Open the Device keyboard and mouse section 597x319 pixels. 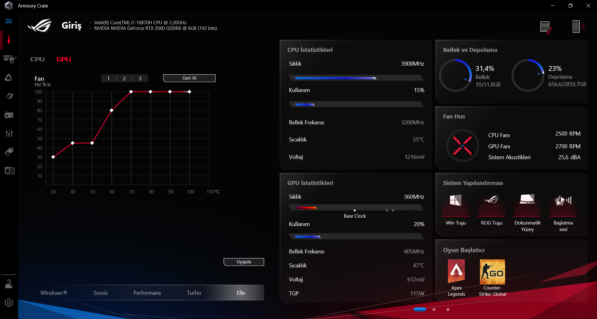(x=9, y=59)
